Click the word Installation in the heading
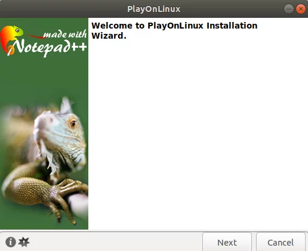308x251 pixels. click(x=232, y=26)
